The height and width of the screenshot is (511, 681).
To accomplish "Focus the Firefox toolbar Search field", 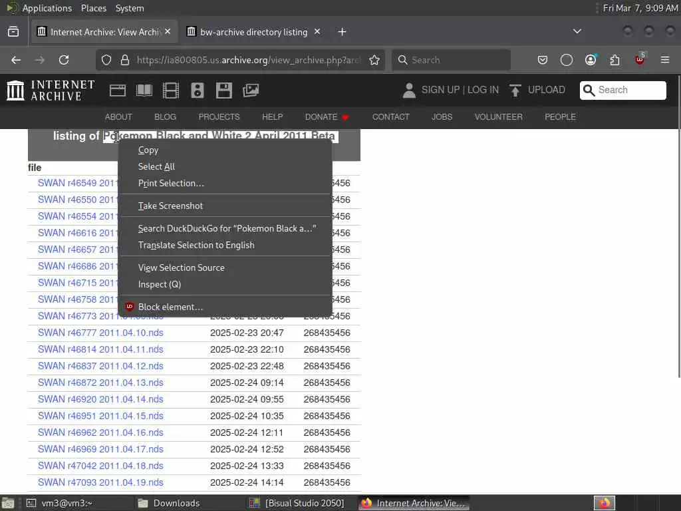I will 451,60.
